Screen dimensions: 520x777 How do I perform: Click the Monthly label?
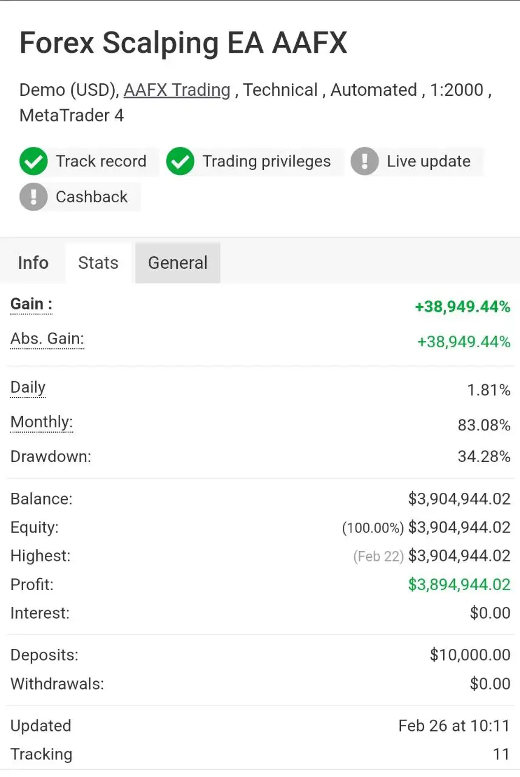point(41,422)
